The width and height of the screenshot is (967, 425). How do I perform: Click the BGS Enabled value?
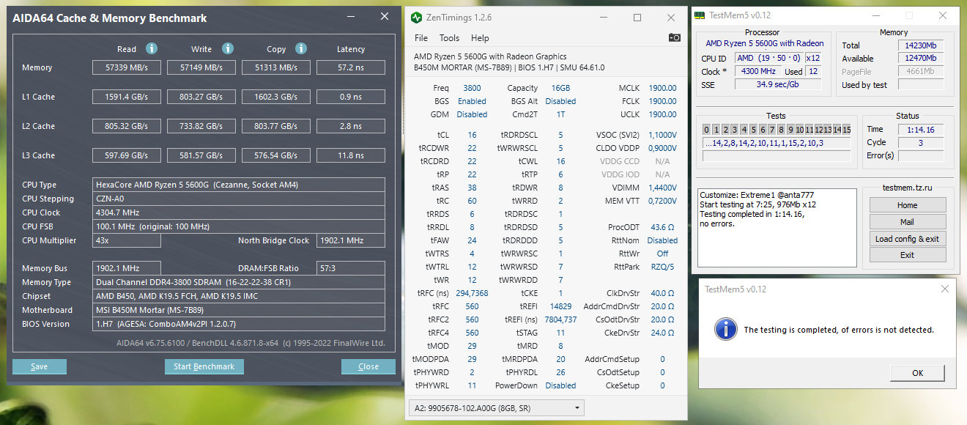coord(472,101)
